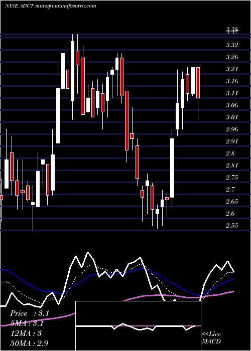Click the 3.06 price axis label
251x351 pixels.
point(232,105)
